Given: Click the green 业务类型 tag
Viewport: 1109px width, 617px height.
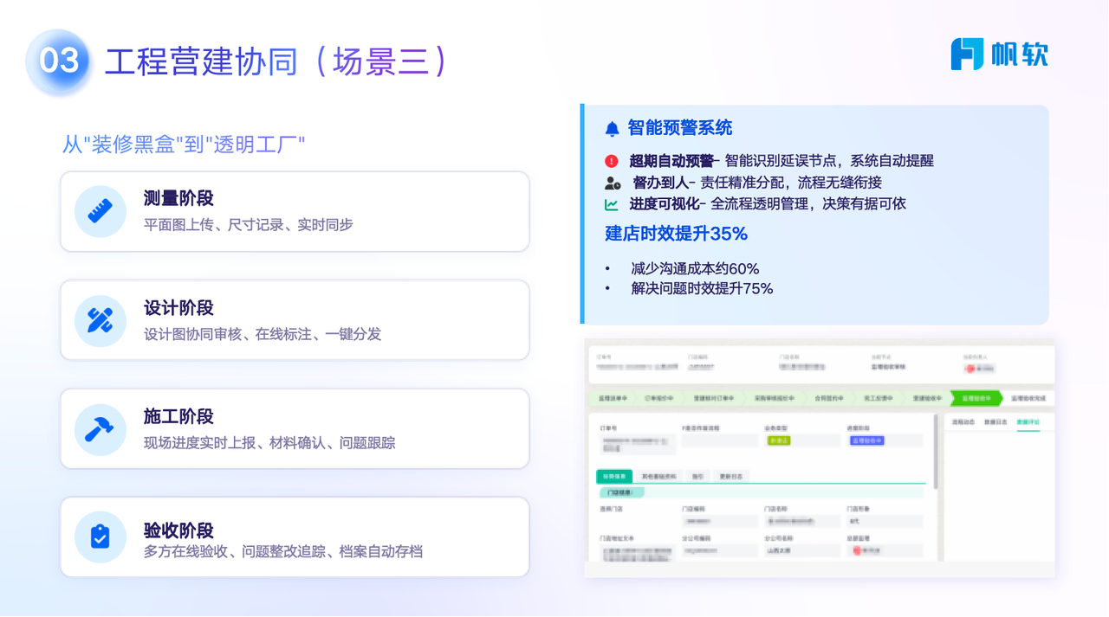Looking at the screenshot, I should (x=779, y=440).
